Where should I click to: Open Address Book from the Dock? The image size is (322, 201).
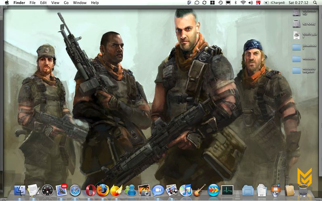289,190
